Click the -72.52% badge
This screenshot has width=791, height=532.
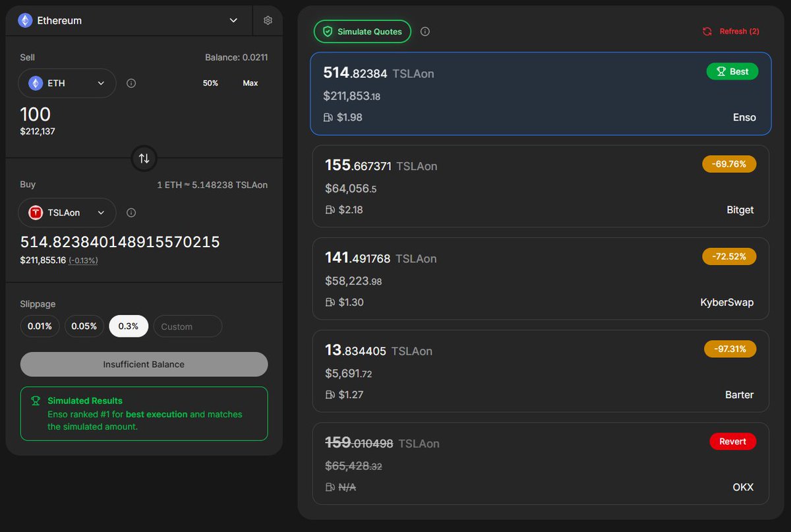[x=729, y=256]
